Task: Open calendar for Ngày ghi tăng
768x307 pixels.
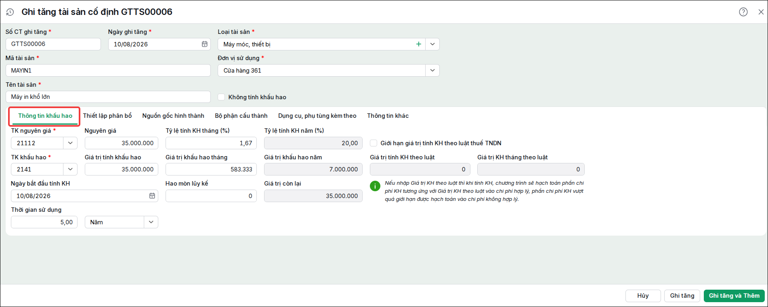Action: pos(205,44)
